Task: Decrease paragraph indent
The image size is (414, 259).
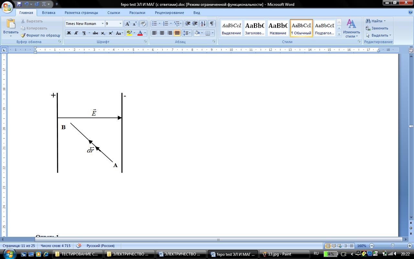Action: (x=188, y=24)
